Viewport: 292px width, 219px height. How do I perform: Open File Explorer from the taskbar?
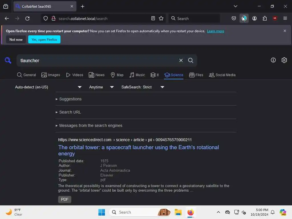178,212
